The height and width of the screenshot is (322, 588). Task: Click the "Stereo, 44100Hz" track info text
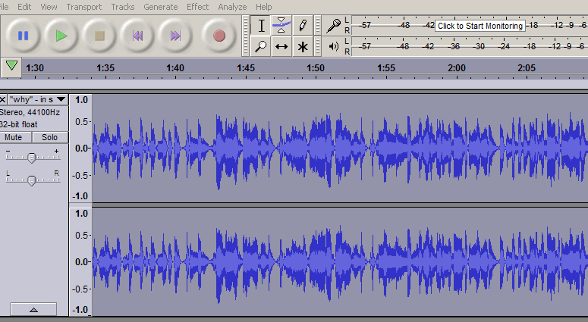[x=30, y=112]
